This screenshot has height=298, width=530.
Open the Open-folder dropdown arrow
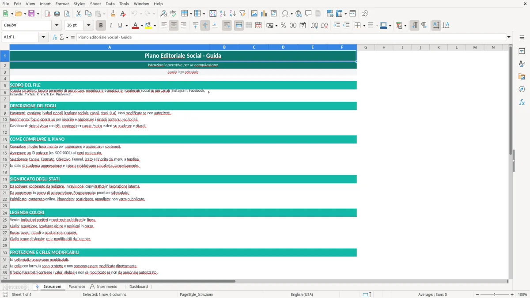24,14
